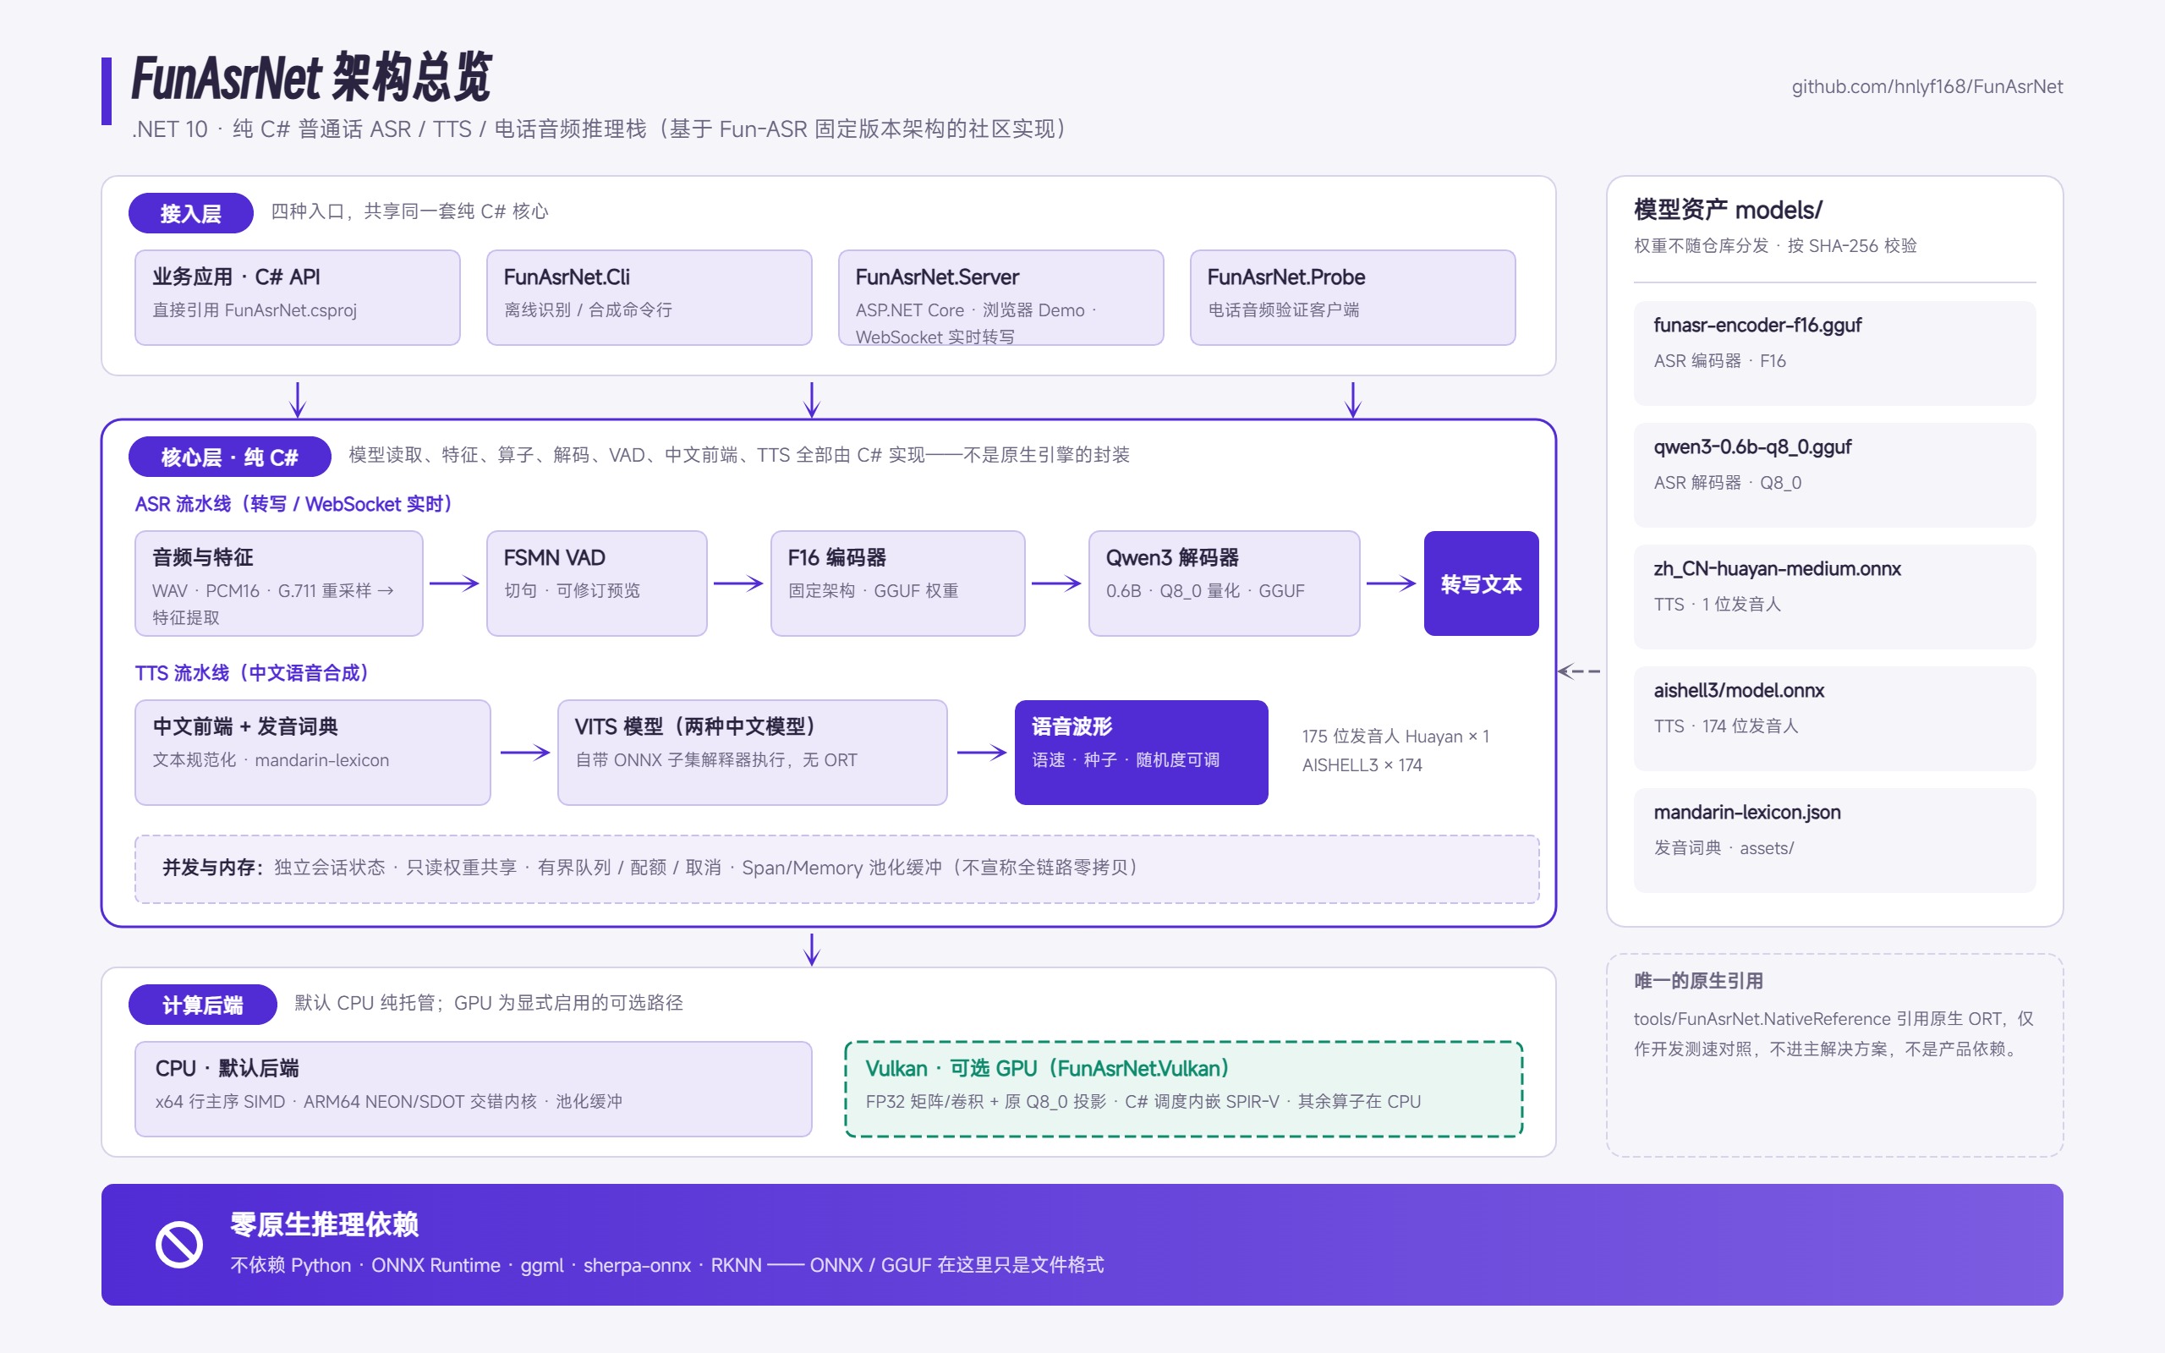Click the CPU · 默认后端 card
The width and height of the screenshot is (2165, 1353).
click(x=474, y=1089)
